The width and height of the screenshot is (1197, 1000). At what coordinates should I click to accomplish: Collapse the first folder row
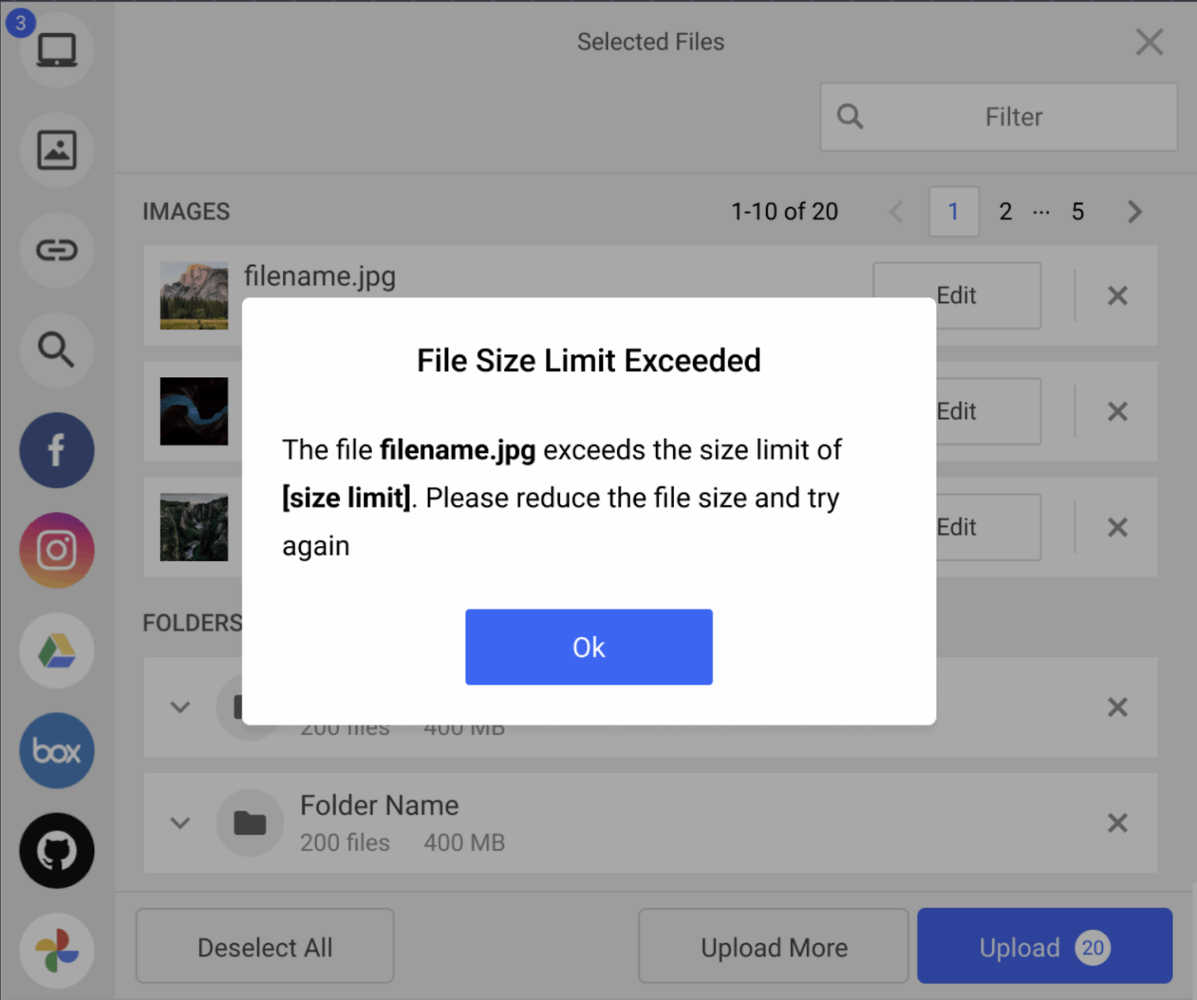pos(180,707)
